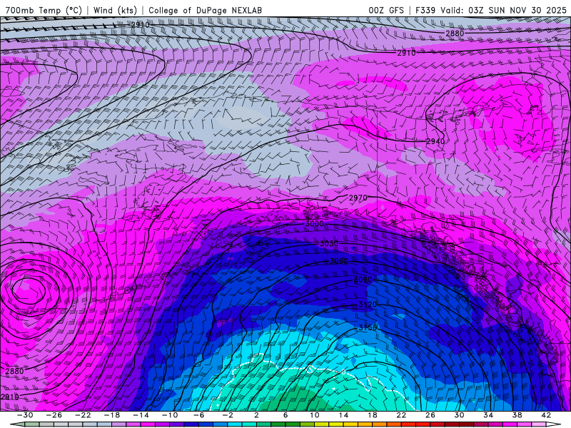Click the -14 colorbar scale label
Viewport: 571px width, 428px height.
pos(141,415)
